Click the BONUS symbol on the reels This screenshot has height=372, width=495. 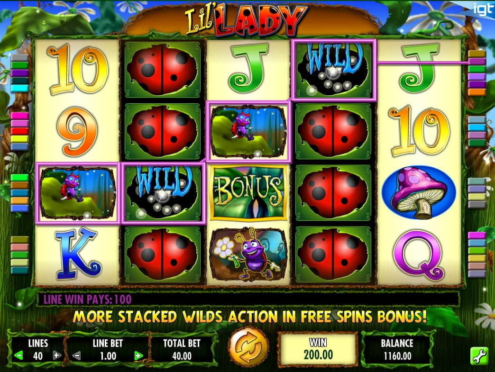tap(248, 193)
